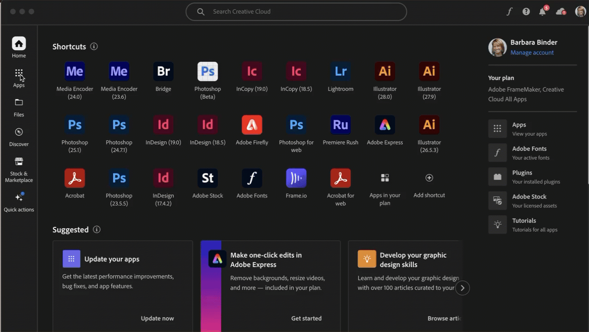Screen dimensions: 589x332
Task: Click Suggested info icon
Action: pos(96,230)
